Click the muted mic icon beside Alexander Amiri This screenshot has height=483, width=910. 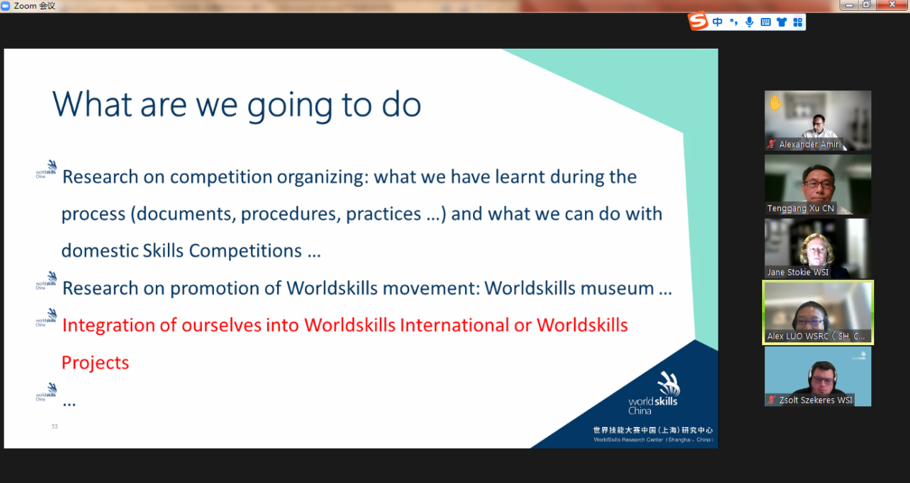(x=771, y=144)
